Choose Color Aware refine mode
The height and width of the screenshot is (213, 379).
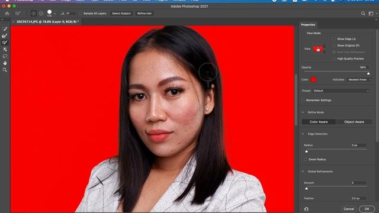(319, 122)
